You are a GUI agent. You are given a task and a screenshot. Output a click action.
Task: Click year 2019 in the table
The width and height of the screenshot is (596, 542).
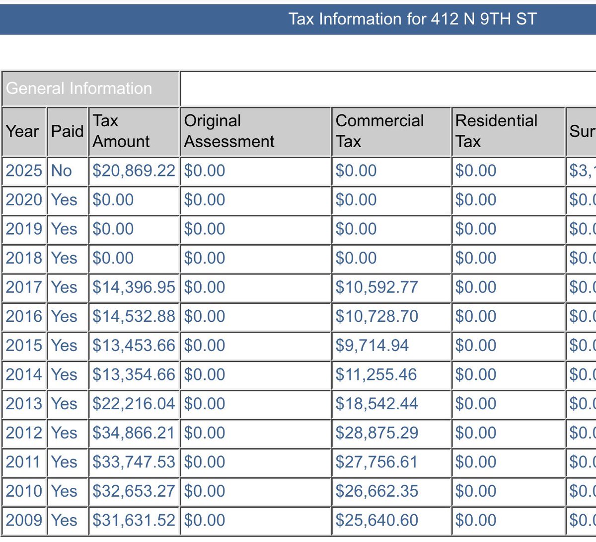coord(24,229)
